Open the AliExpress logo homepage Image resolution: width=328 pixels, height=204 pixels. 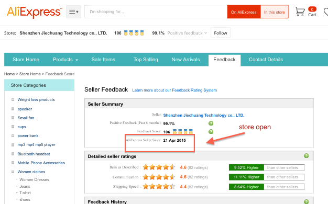35,12
